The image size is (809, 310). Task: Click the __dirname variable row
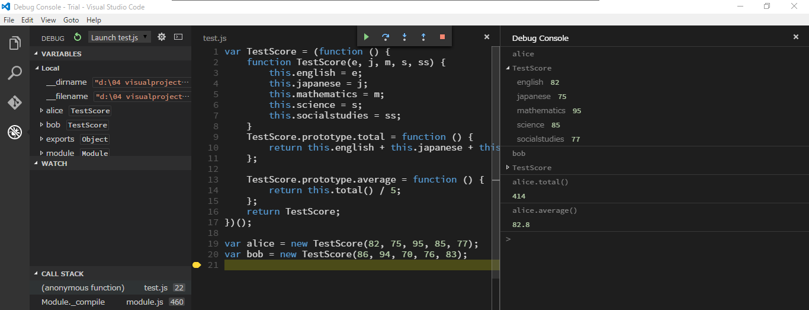[x=110, y=82]
